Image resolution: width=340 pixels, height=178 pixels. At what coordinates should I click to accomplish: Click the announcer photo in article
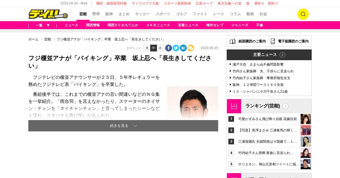pos(193,103)
